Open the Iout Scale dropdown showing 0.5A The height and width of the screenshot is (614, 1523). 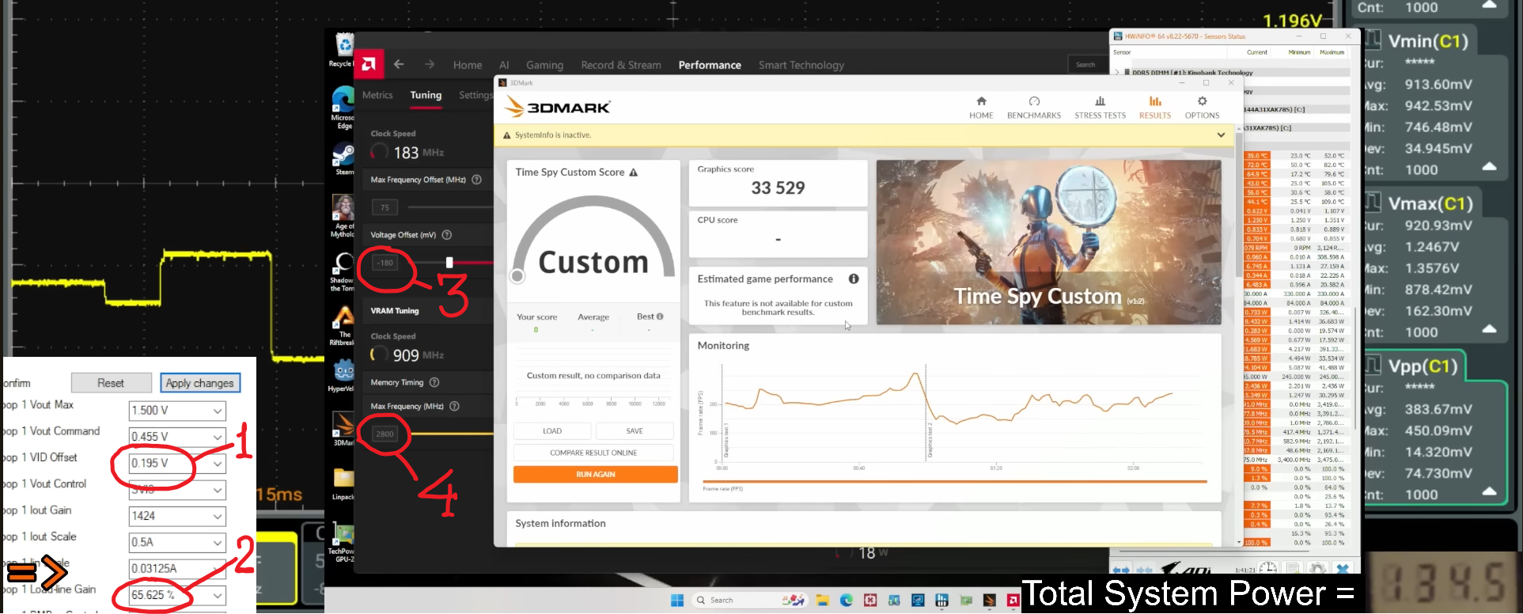pos(177,542)
